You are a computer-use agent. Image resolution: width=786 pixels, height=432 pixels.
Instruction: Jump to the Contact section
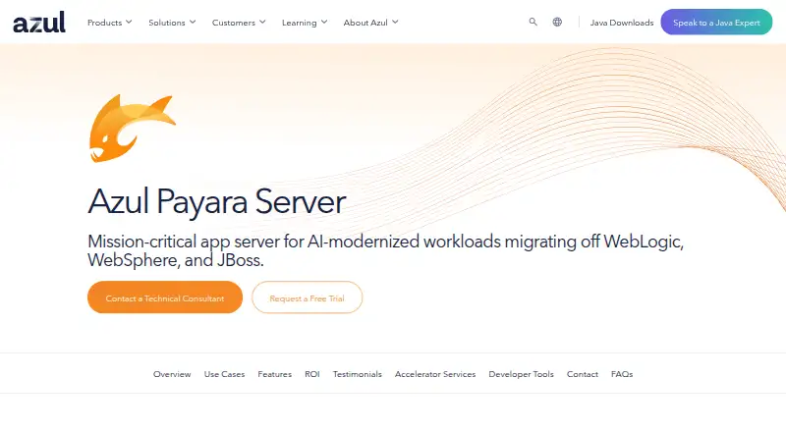582,374
